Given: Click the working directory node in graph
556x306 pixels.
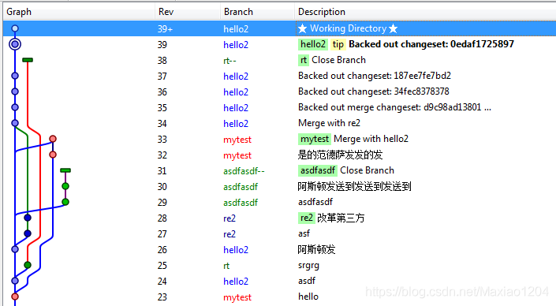Looking at the screenshot, I should (x=14, y=28).
